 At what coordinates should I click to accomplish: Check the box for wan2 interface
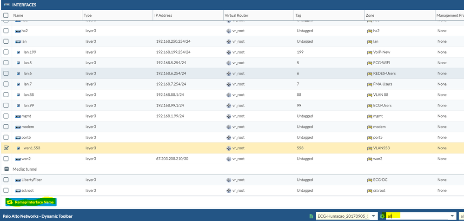coord(6,159)
